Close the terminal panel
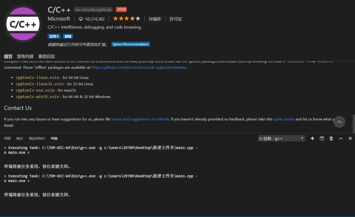This screenshot has width=355, height=217. click(350, 138)
